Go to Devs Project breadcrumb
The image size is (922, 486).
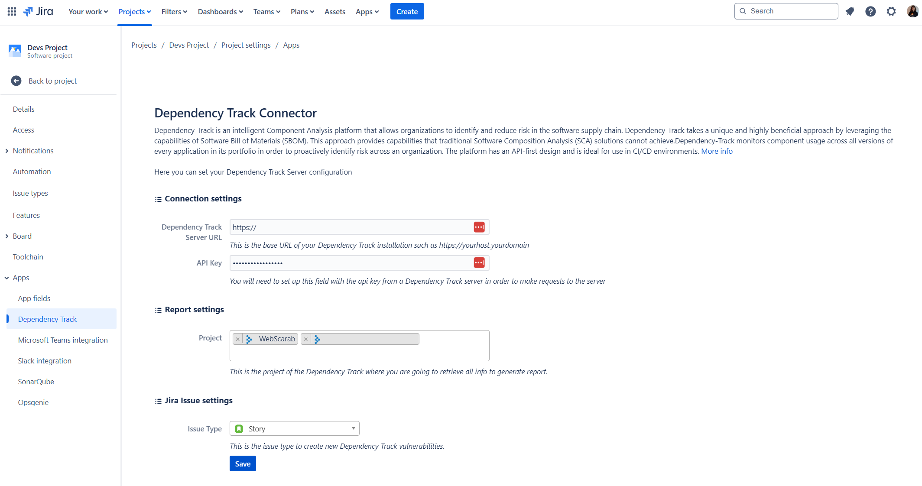pos(189,45)
